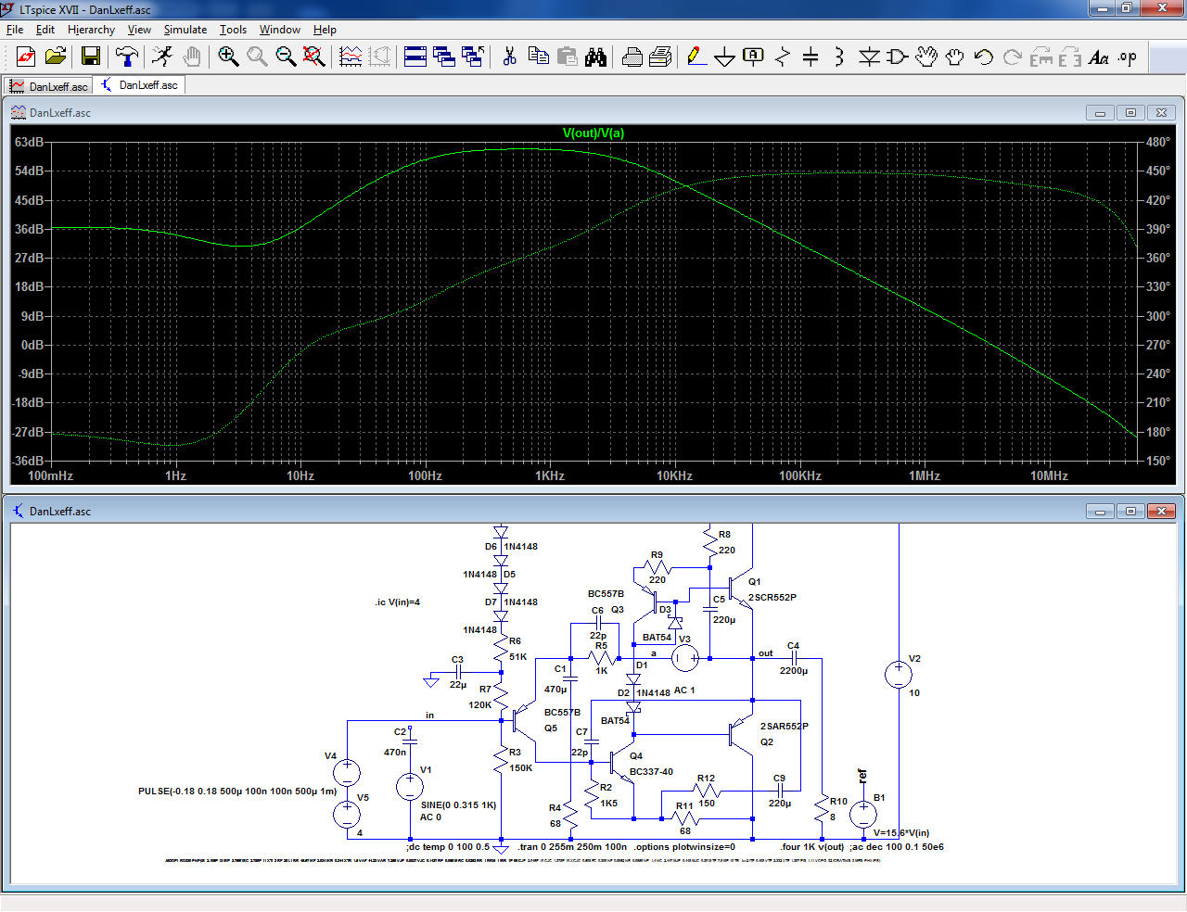Screen dimensions: 1187x912
Task: Maximize the waveform DanLxeff.asc window
Action: [1130, 113]
